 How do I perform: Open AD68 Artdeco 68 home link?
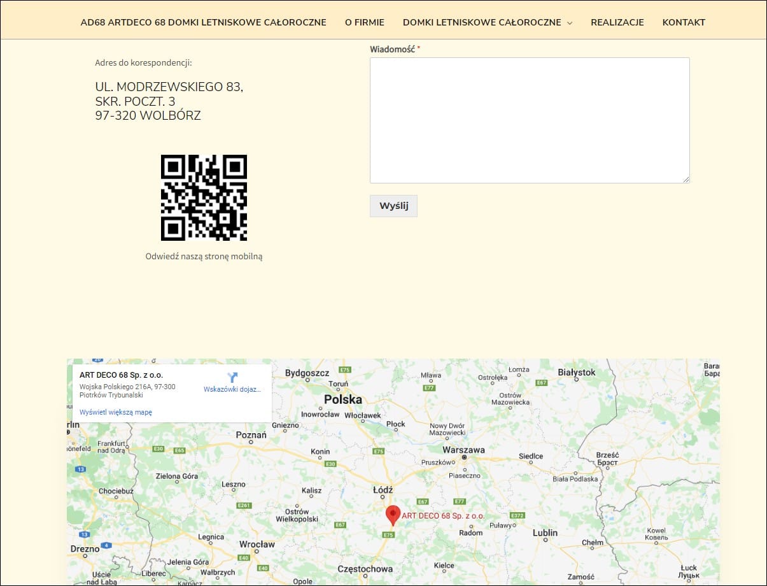pyautogui.click(x=203, y=22)
